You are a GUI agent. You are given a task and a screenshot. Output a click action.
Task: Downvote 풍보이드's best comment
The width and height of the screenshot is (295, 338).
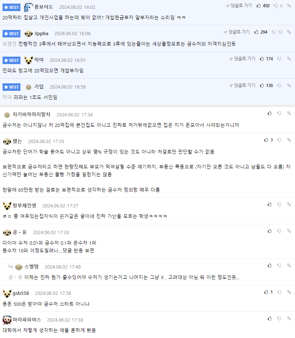click(x=276, y=6)
